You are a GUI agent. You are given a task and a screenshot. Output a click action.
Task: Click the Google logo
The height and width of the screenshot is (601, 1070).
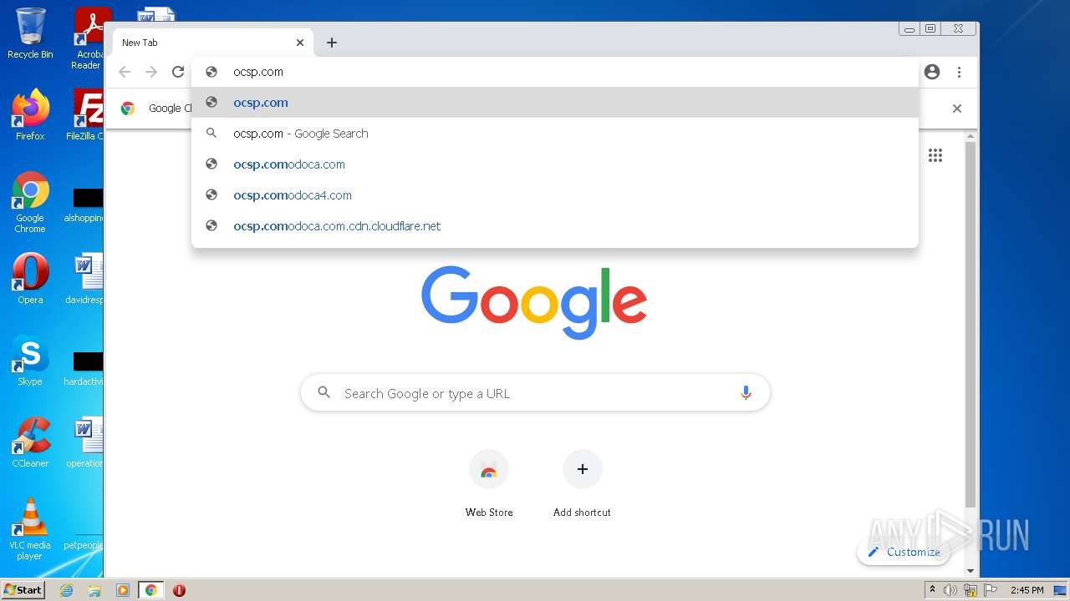[534, 302]
